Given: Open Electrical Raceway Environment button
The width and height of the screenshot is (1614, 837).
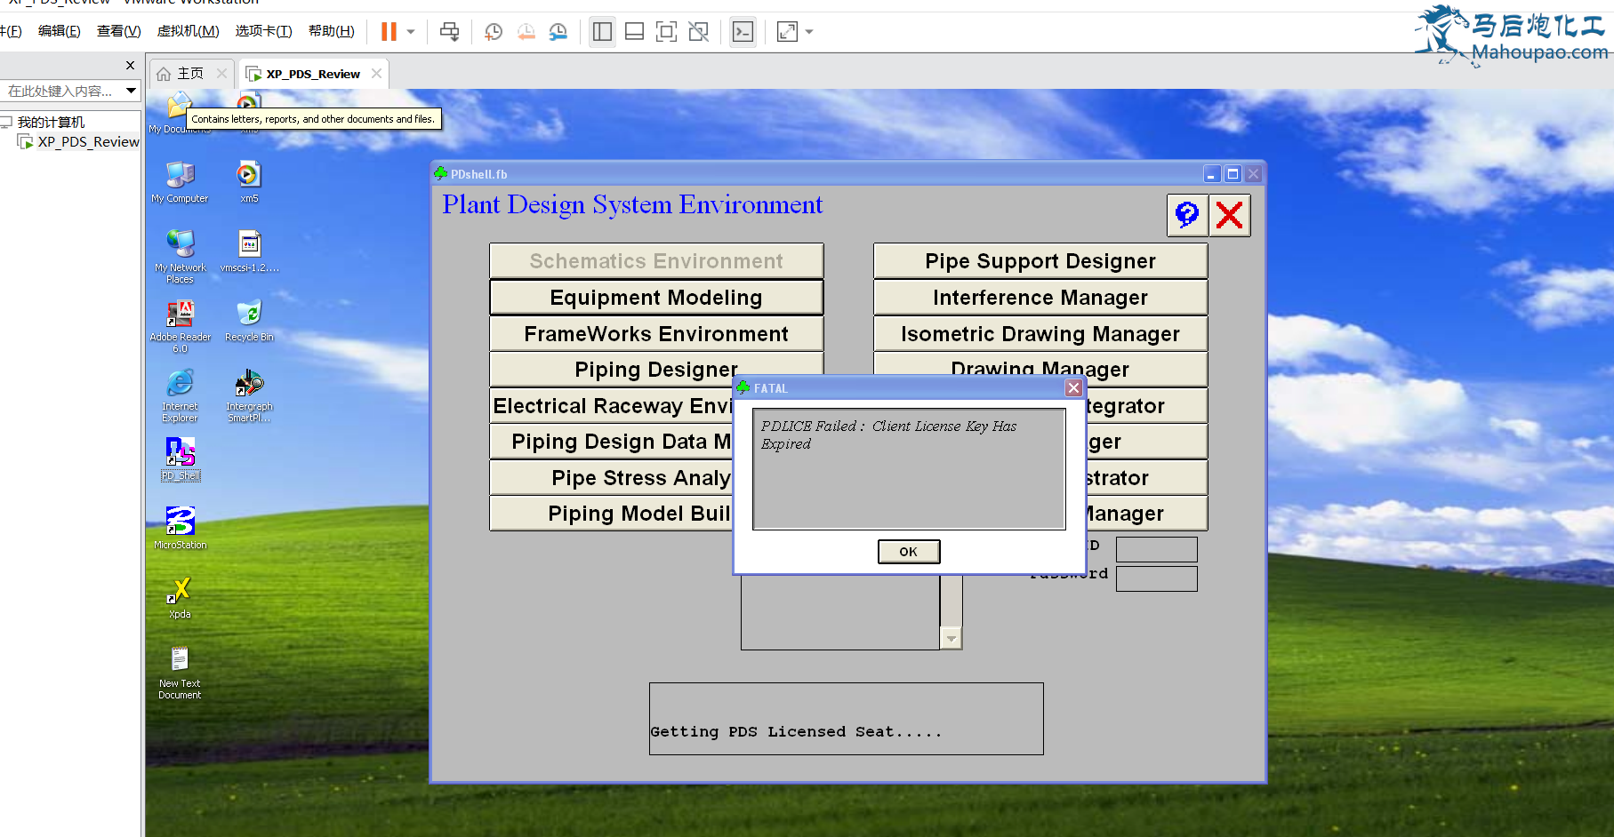Looking at the screenshot, I should pos(611,406).
